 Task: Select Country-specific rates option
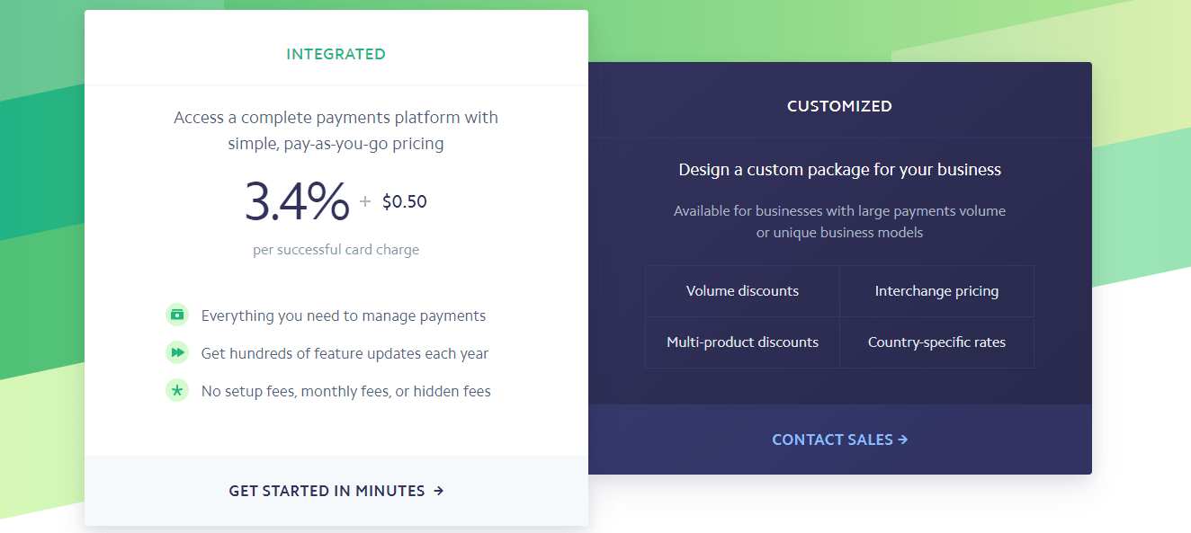click(936, 342)
